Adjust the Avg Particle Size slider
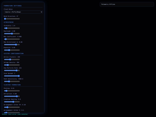Screen dimensions: 156x117 [12, 70]
